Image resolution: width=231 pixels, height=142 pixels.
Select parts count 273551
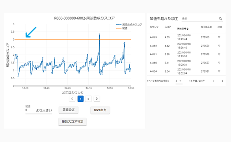[205, 71]
